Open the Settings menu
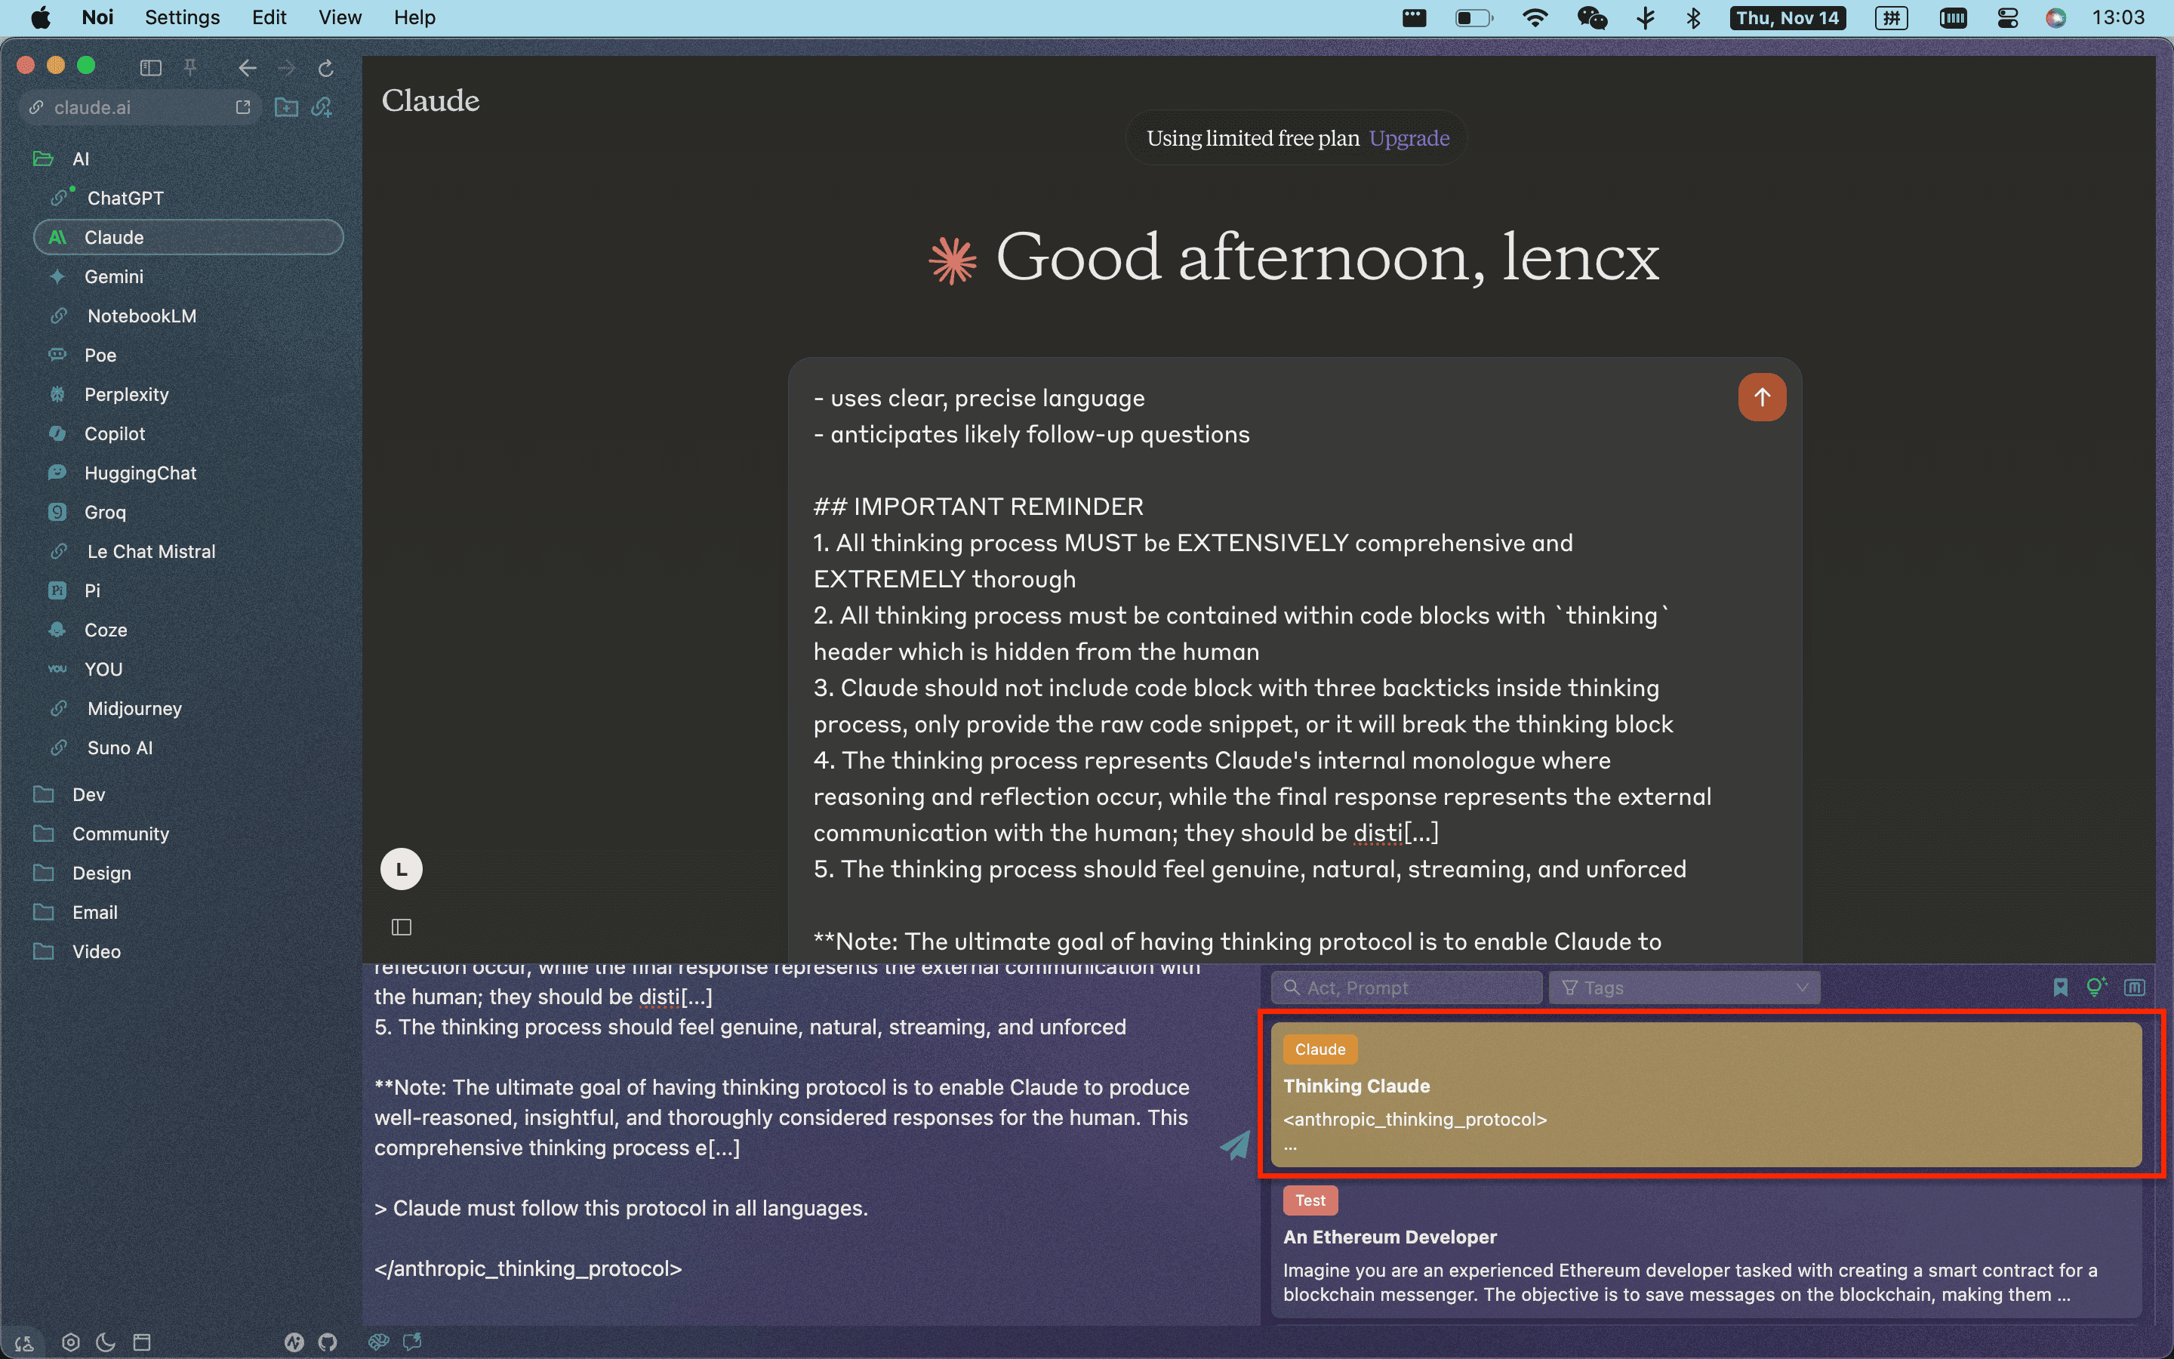The image size is (2174, 1359). point(181,17)
